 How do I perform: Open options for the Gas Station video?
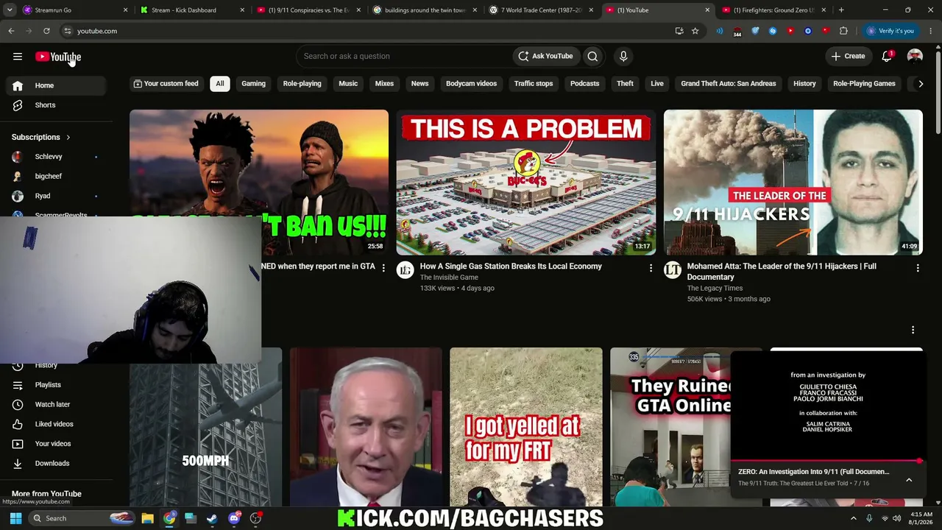click(x=651, y=268)
